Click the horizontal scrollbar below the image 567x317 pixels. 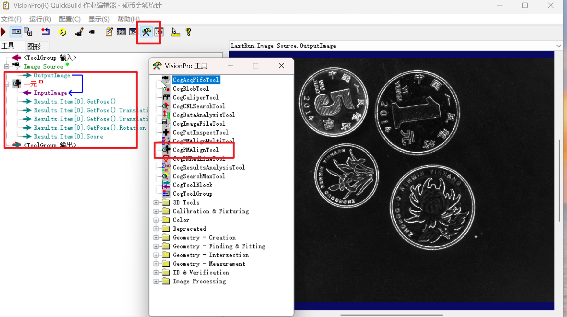point(392,315)
